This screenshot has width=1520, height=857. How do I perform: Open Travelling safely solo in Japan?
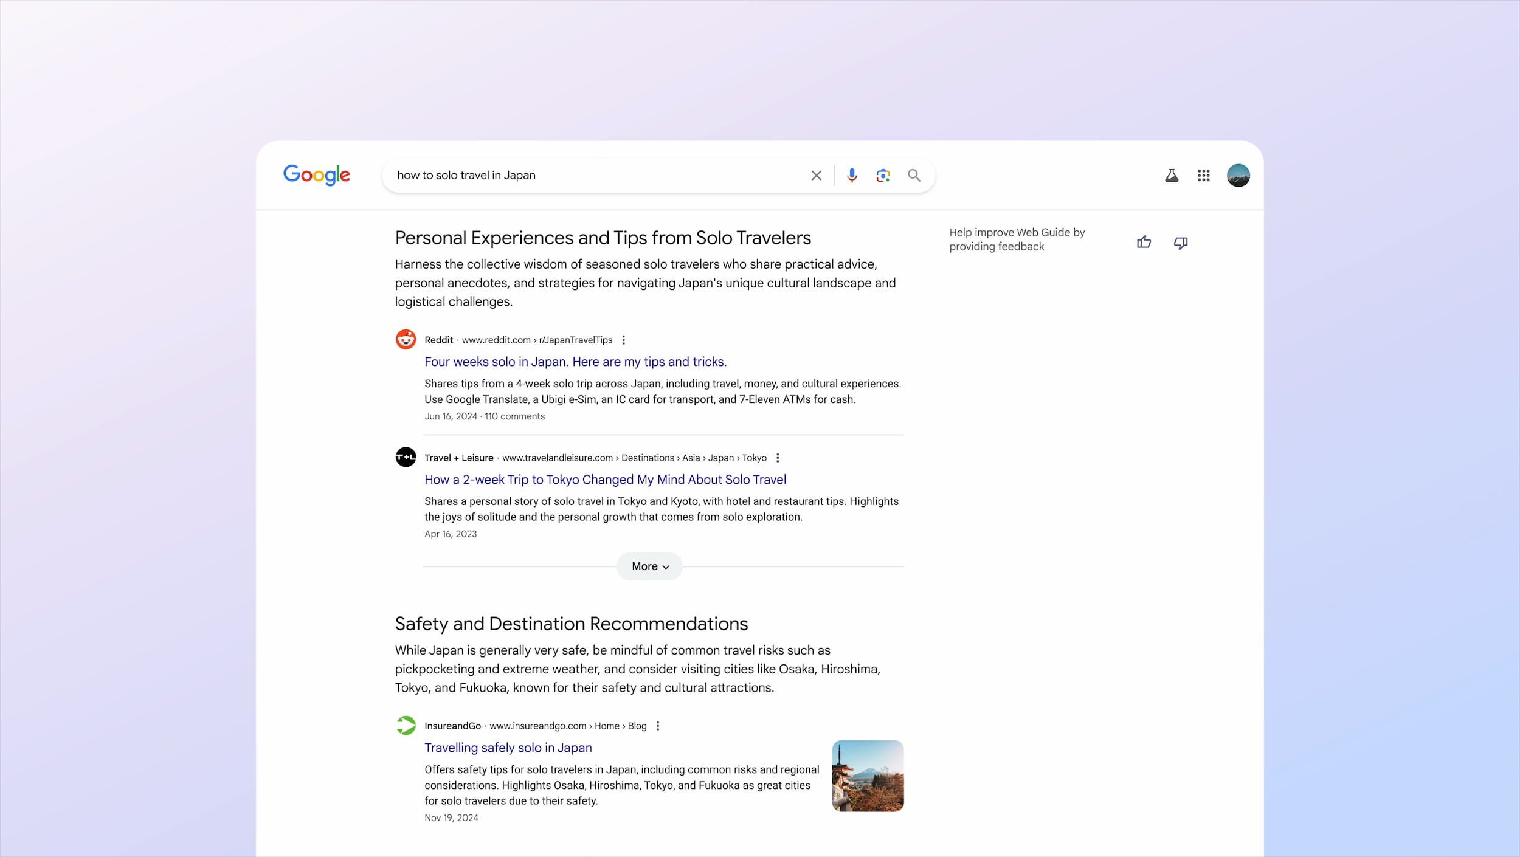tap(508, 748)
